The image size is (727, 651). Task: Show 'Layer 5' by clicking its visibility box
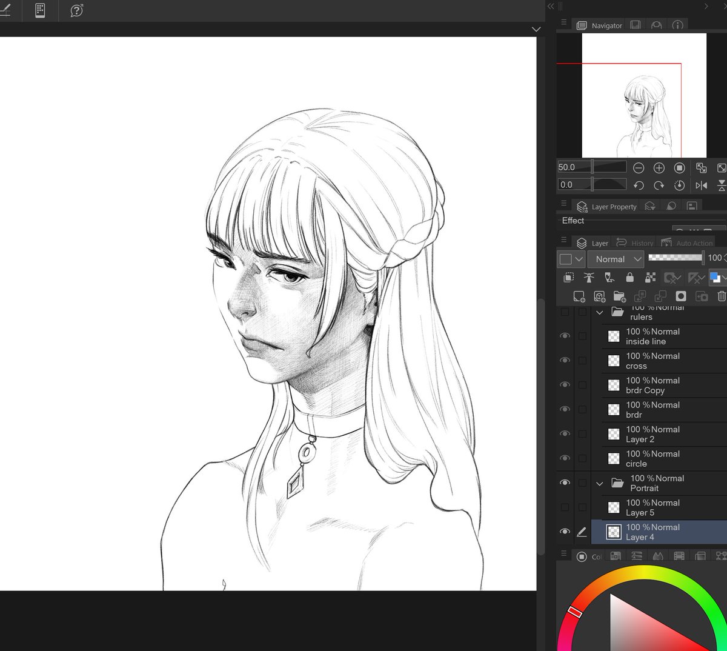point(565,507)
